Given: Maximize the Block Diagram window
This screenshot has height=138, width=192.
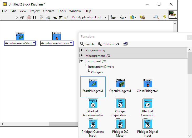Looking at the screenshot, I should pos(159,4).
